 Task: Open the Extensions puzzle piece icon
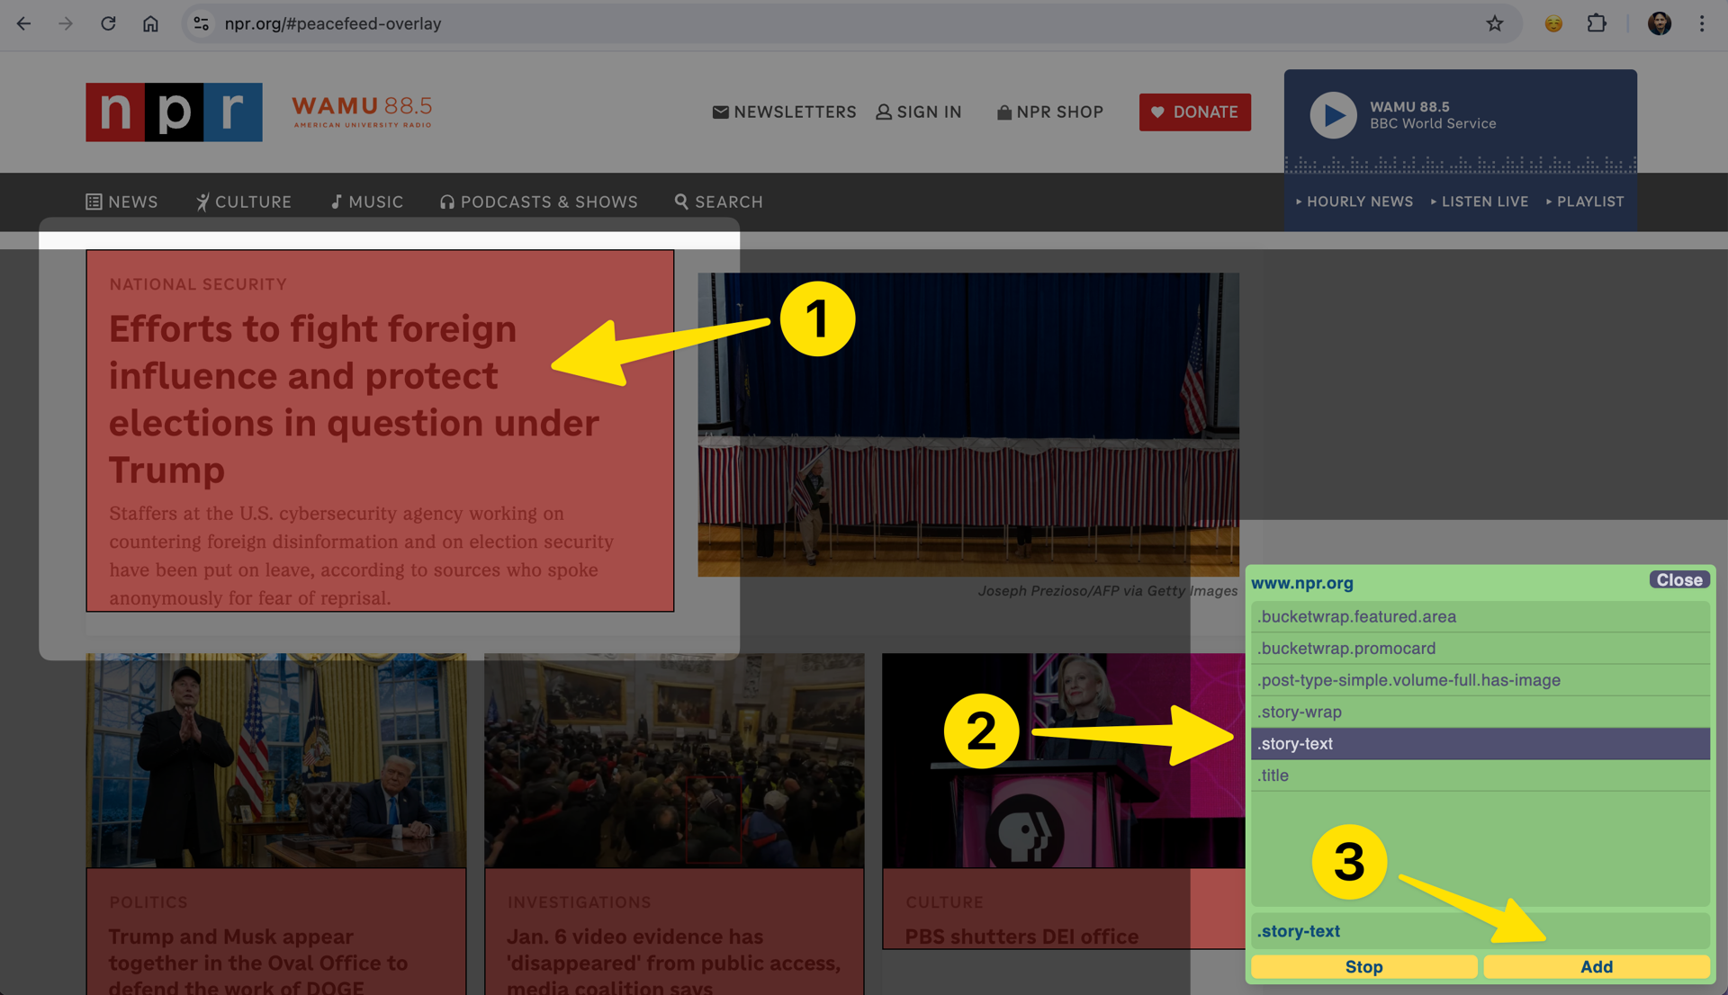[1597, 23]
